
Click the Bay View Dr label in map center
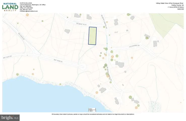tap(58, 60)
